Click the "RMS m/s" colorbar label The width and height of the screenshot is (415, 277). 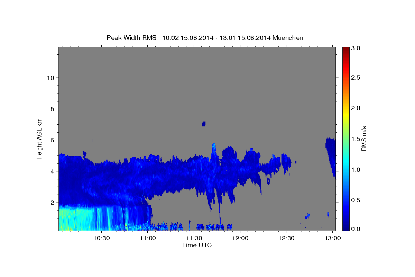[364, 138]
